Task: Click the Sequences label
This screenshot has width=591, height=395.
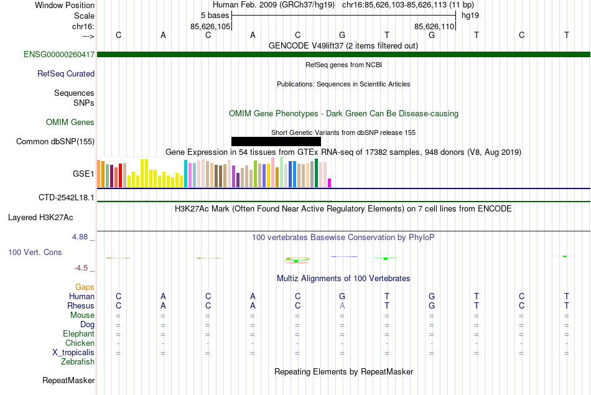Action: (x=74, y=93)
